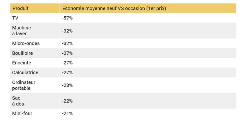The height and width of the screenshot is (120, 250).
Task: Select the -27% value for Bouilloire
Action: click(x=67, y=53)
